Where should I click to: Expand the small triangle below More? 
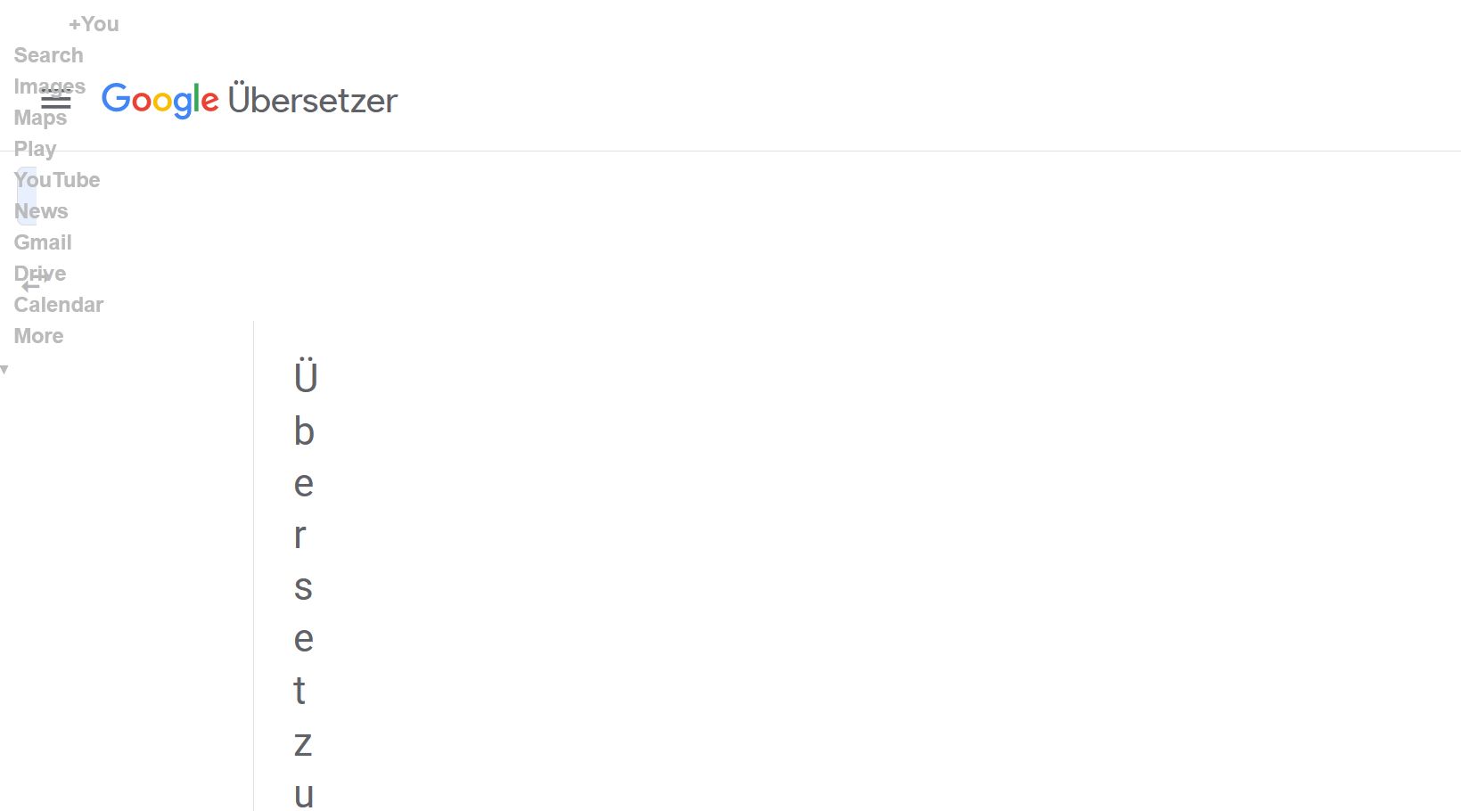5,369
